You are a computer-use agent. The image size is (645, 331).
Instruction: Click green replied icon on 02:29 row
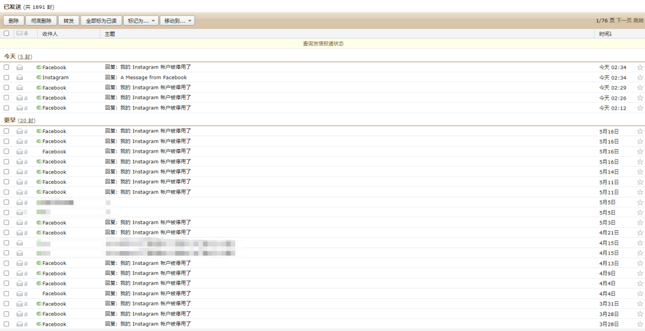pos(39,88)
